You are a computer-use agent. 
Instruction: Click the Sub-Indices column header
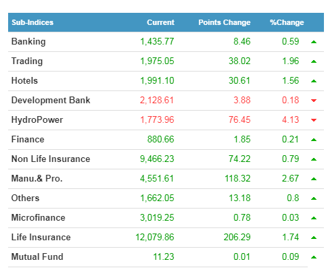32,22
